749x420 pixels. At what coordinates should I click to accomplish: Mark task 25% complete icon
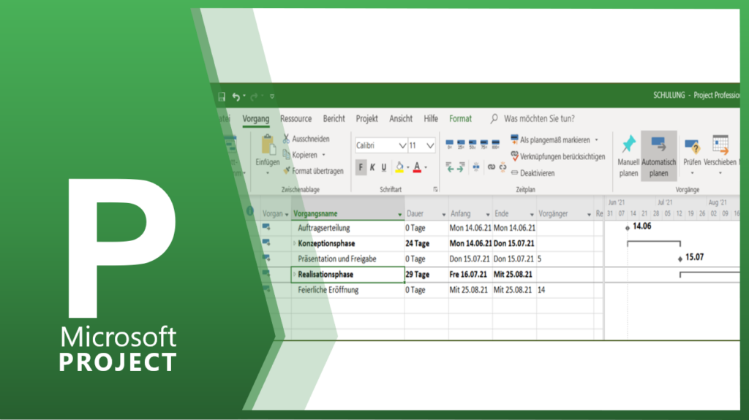(461, 144)
